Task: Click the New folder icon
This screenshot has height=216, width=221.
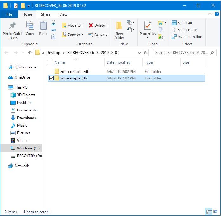Action: click(x=119, y=26)
